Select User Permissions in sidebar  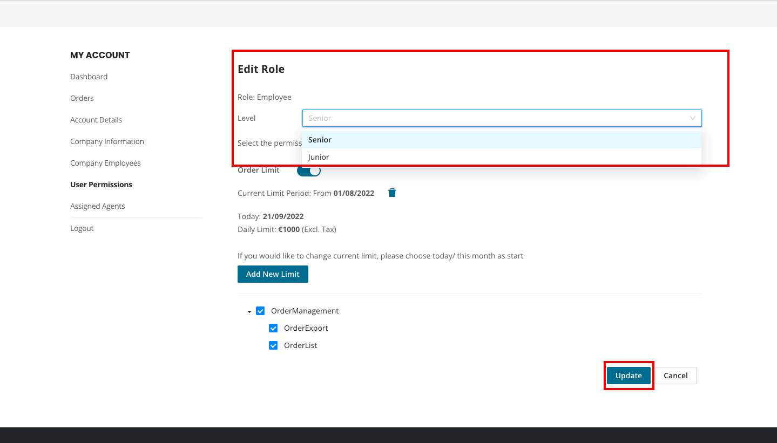tap(101, 185)
